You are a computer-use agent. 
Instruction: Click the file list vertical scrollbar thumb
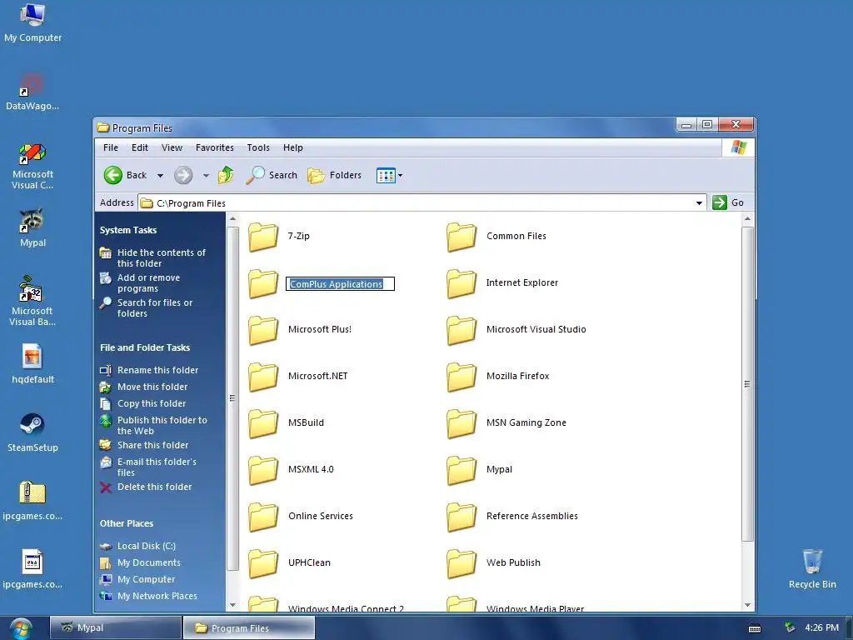tap(747, 383)
